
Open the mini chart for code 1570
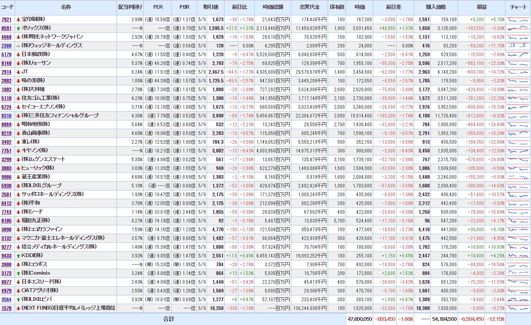518,308
